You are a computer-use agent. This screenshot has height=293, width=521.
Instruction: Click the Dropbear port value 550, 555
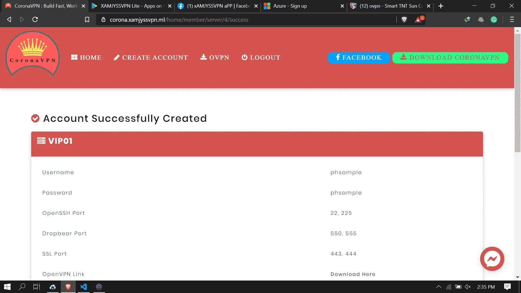point(344,234)
